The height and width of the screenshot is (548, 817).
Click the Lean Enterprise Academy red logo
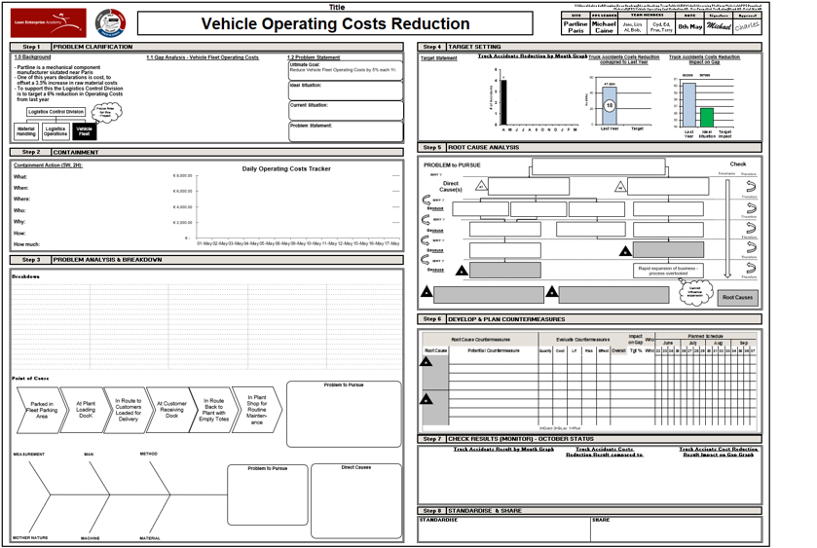point(49,23)
